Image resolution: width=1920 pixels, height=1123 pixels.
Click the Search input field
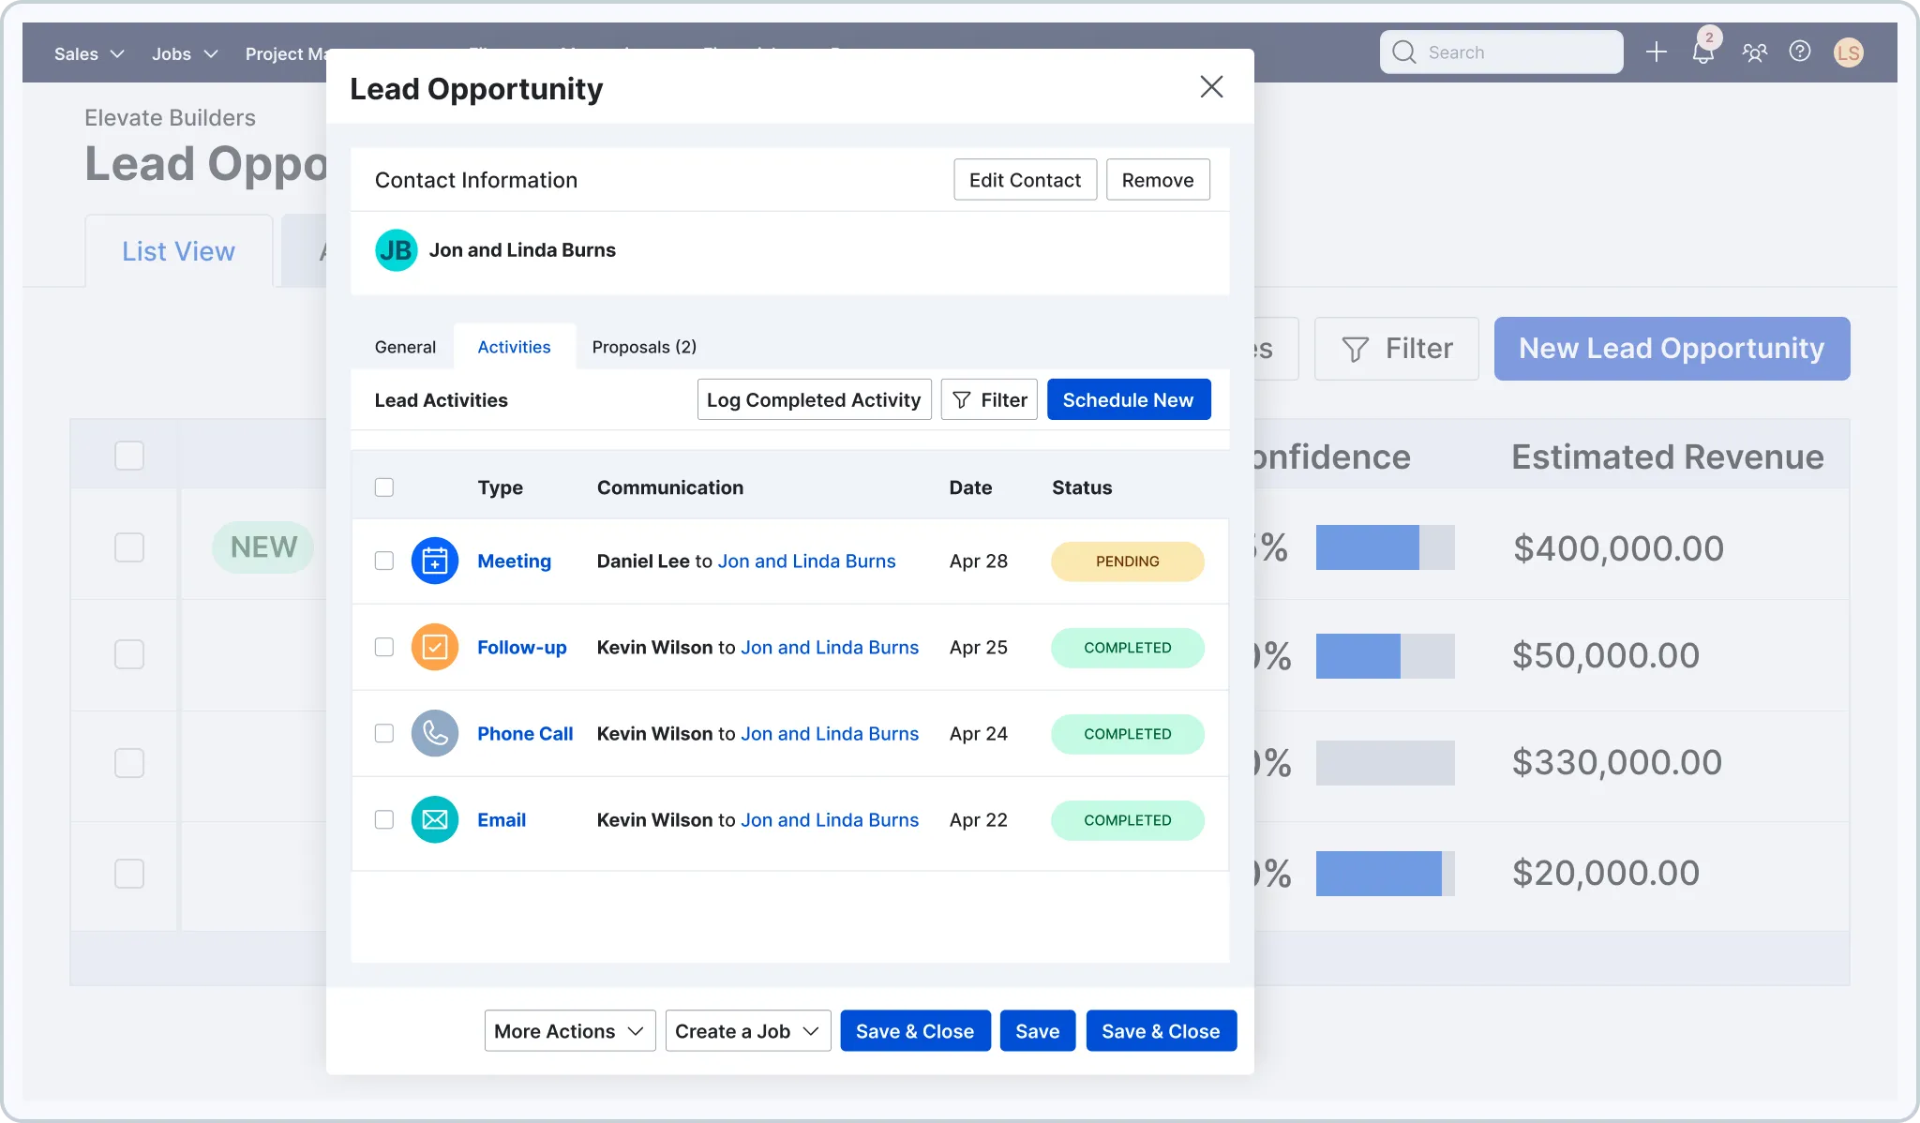pyautogui.click(x=1502, y=52)
